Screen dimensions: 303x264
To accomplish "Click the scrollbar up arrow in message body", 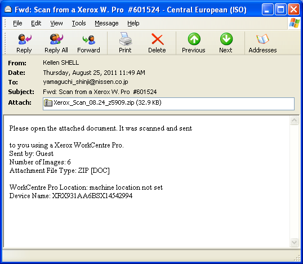I will point(294,120).
